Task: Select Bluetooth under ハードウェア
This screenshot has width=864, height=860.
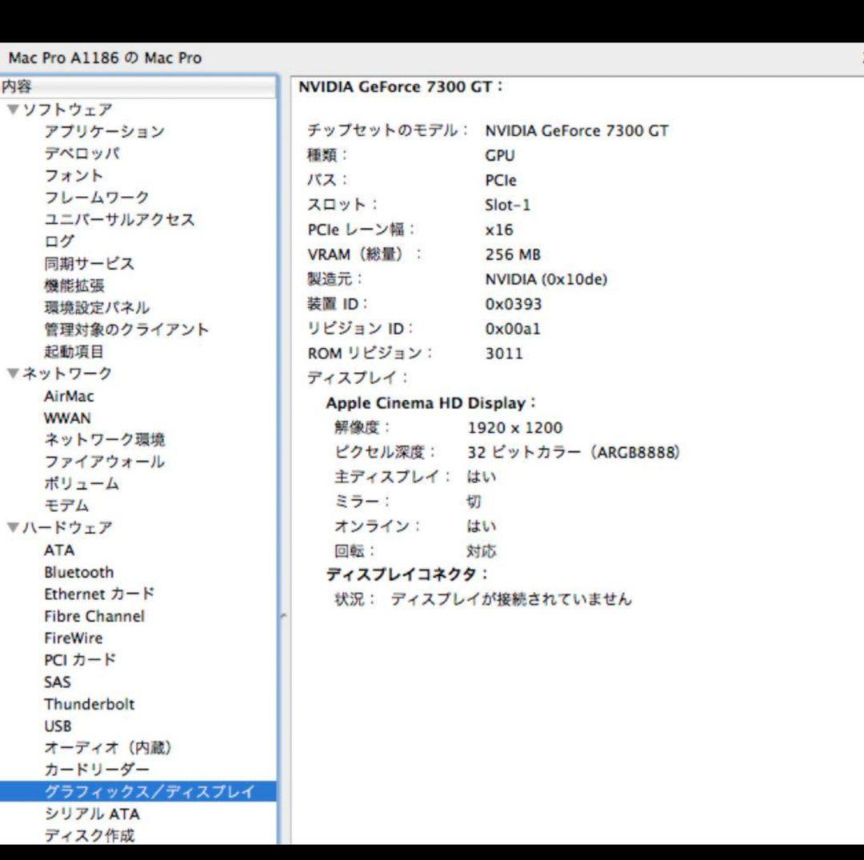Action: 78,572
